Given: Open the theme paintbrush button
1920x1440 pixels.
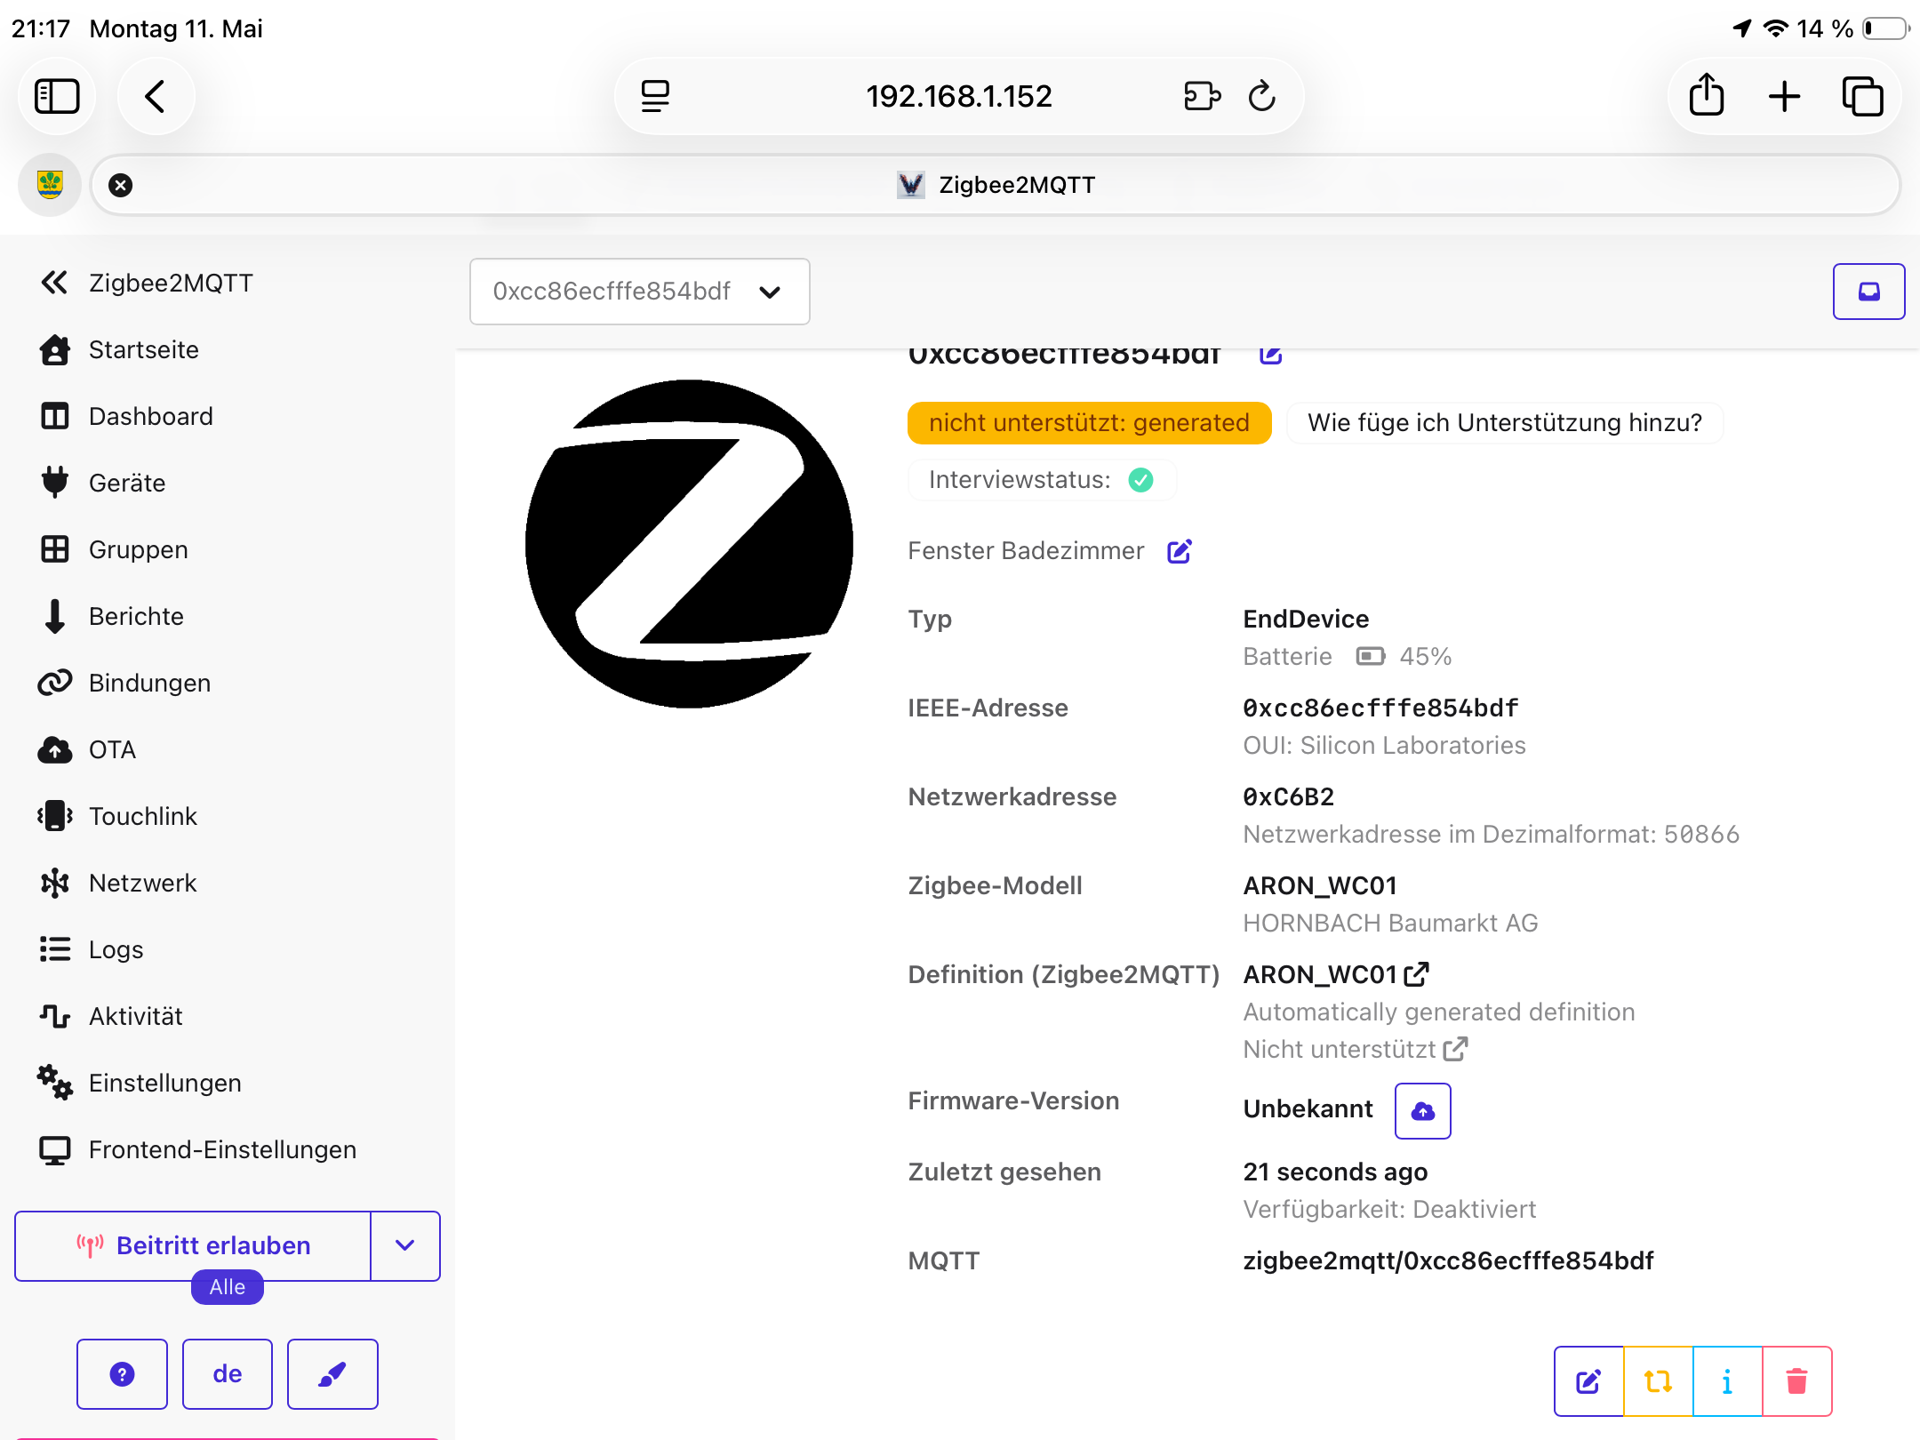Looking at the screenshot, I should pyautogui.click(x=332, y=1374).
